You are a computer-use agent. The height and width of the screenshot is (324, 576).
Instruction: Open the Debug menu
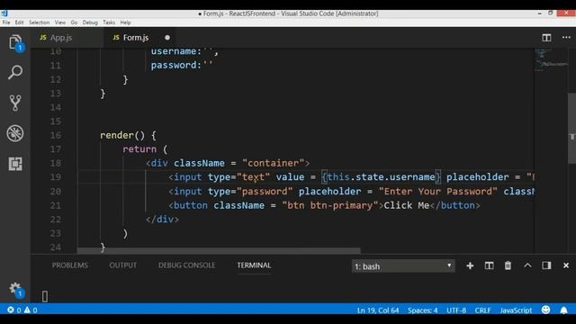coord(90,22)
